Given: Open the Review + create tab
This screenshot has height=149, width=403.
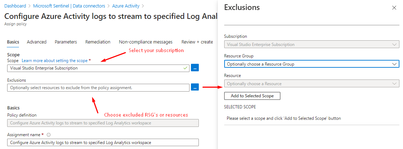Looking at the screenshot, I should point(197,42).
